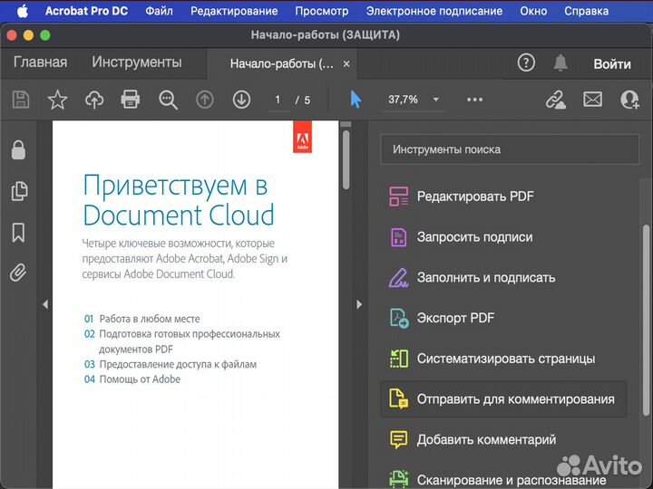
Task: Select the Редактировать PDF tool label
Action: (x=475, y=197)
